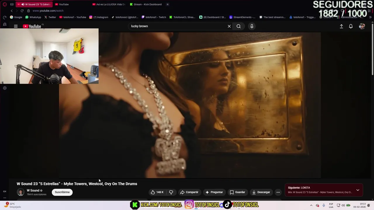Reload the current page
This screenshot has width=374, height=210.
[x=22, y=11]
